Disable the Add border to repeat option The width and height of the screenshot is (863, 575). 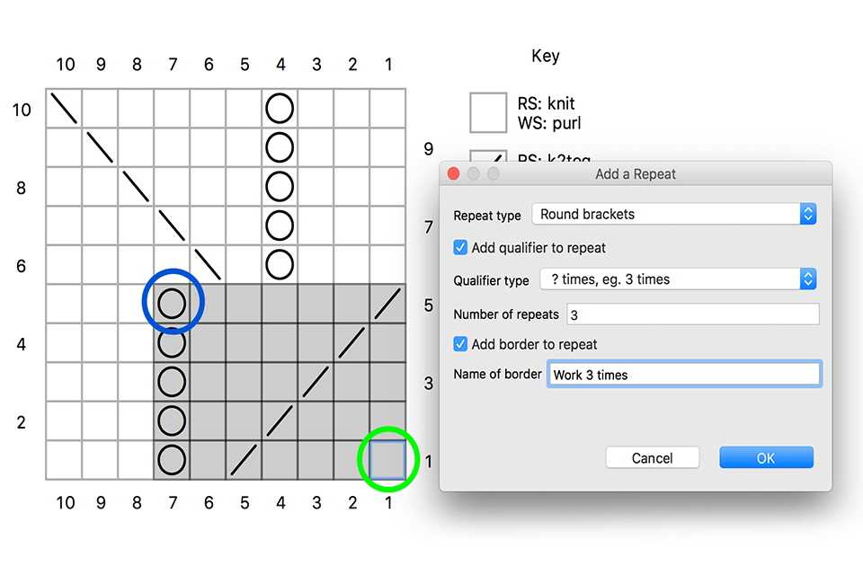pos(460,344)
